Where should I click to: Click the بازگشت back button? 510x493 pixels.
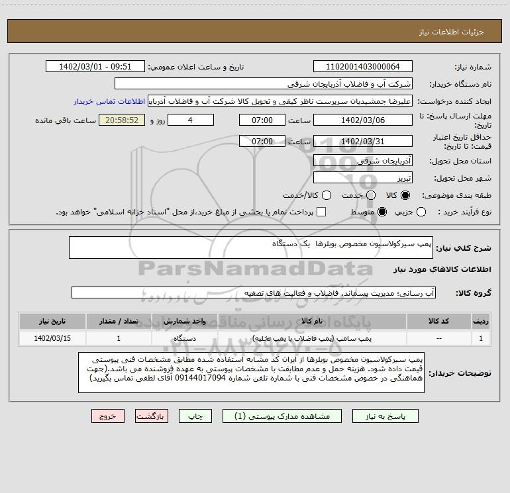152,416
